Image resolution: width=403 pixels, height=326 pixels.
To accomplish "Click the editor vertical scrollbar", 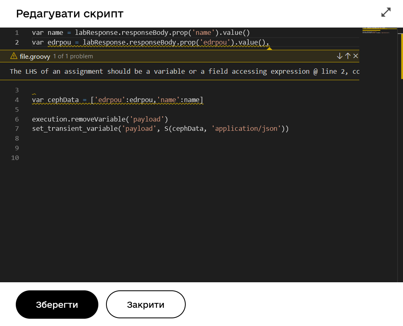I will pos(400,154).
